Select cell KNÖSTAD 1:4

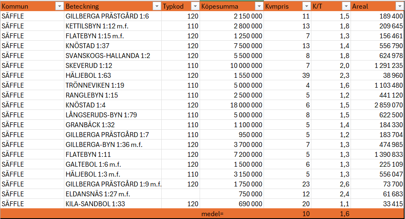(x=113, y=105)
